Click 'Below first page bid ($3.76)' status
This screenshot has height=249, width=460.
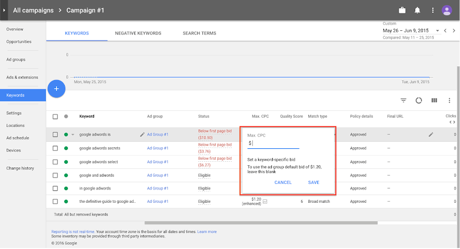point(215,148)
